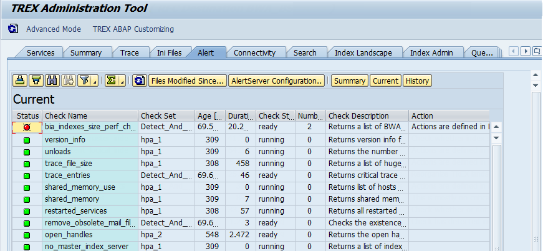Click the Summary button in alert toolbar
543x251 pixels.
tap(350, 81)
